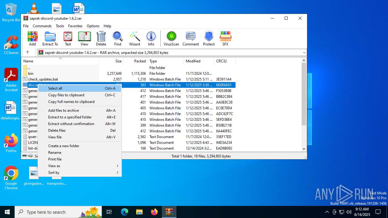This screenshot has width=388, height=218.
Task: Choose Extract without confirmation
Action: pos(80,124)
